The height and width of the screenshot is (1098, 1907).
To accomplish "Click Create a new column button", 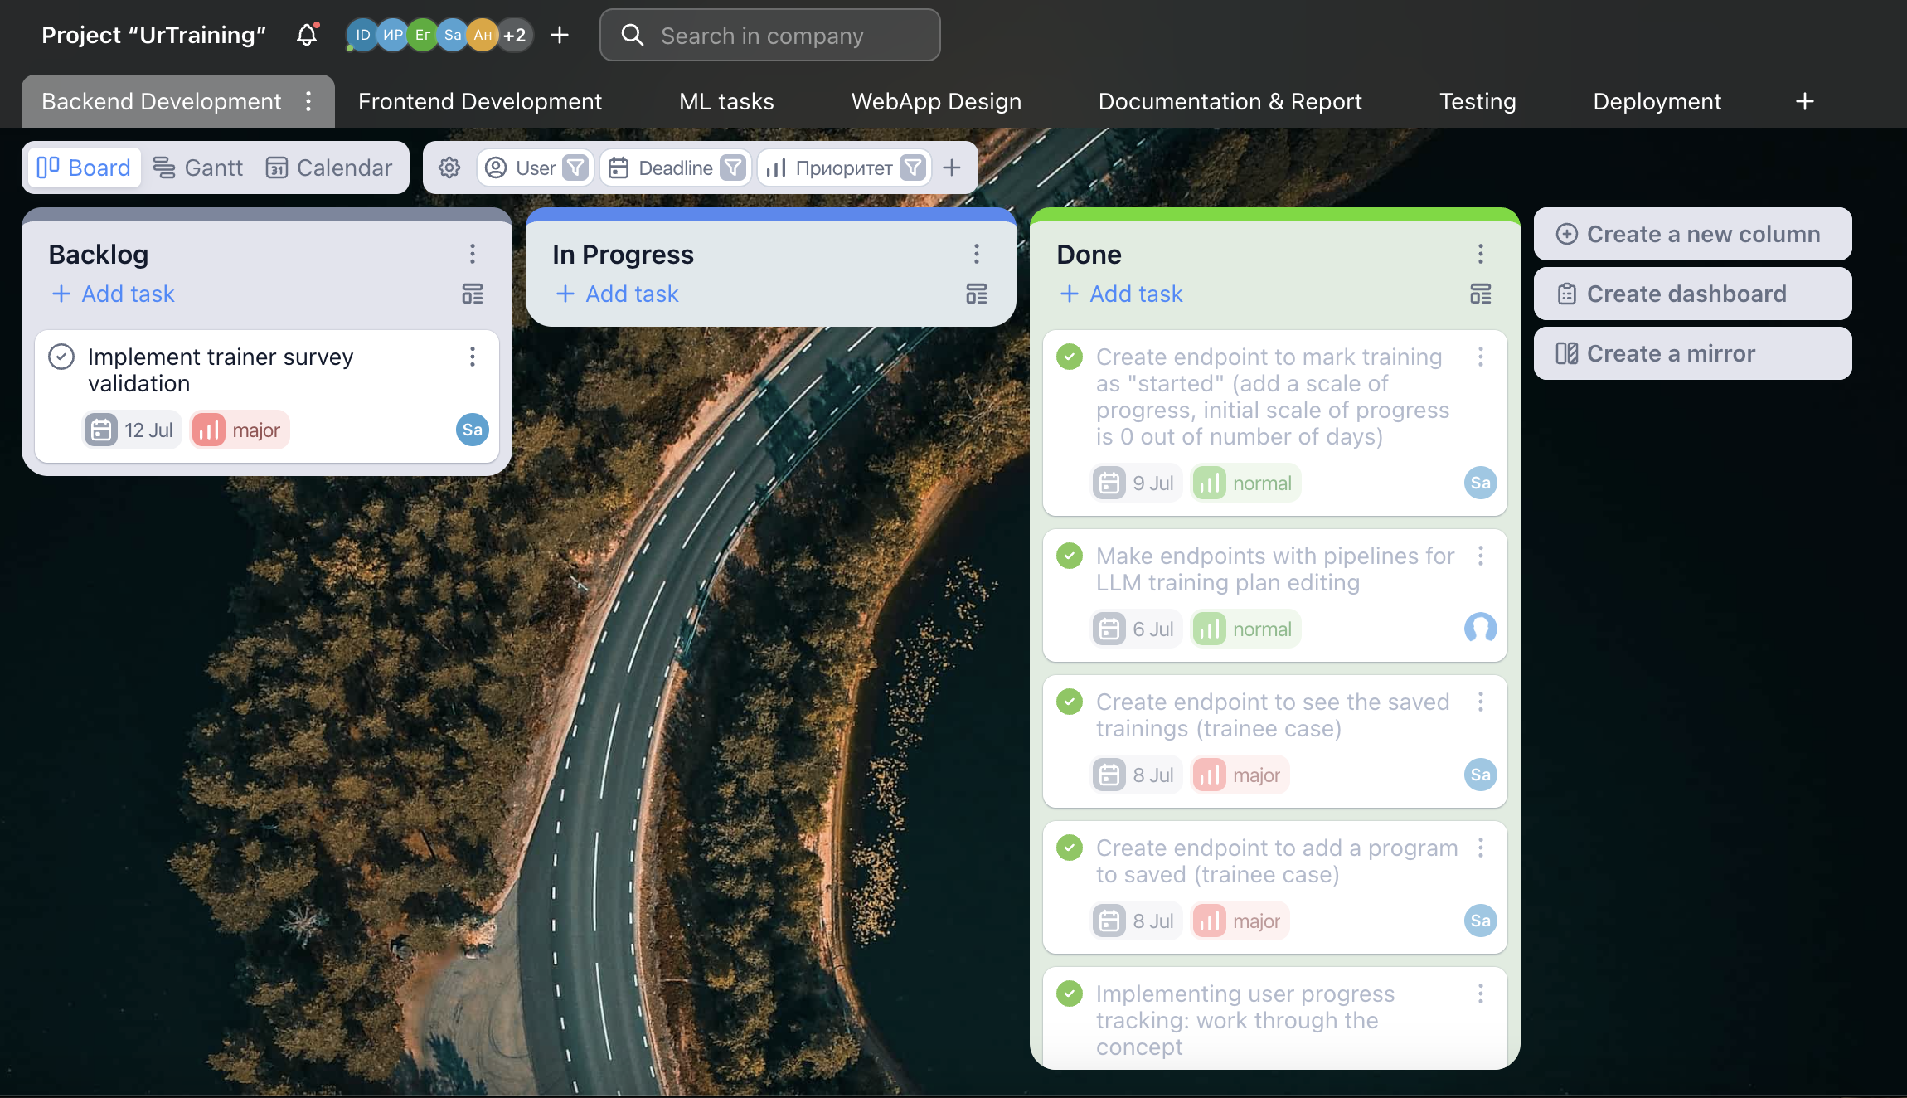I will click(x=1691, y=235).
